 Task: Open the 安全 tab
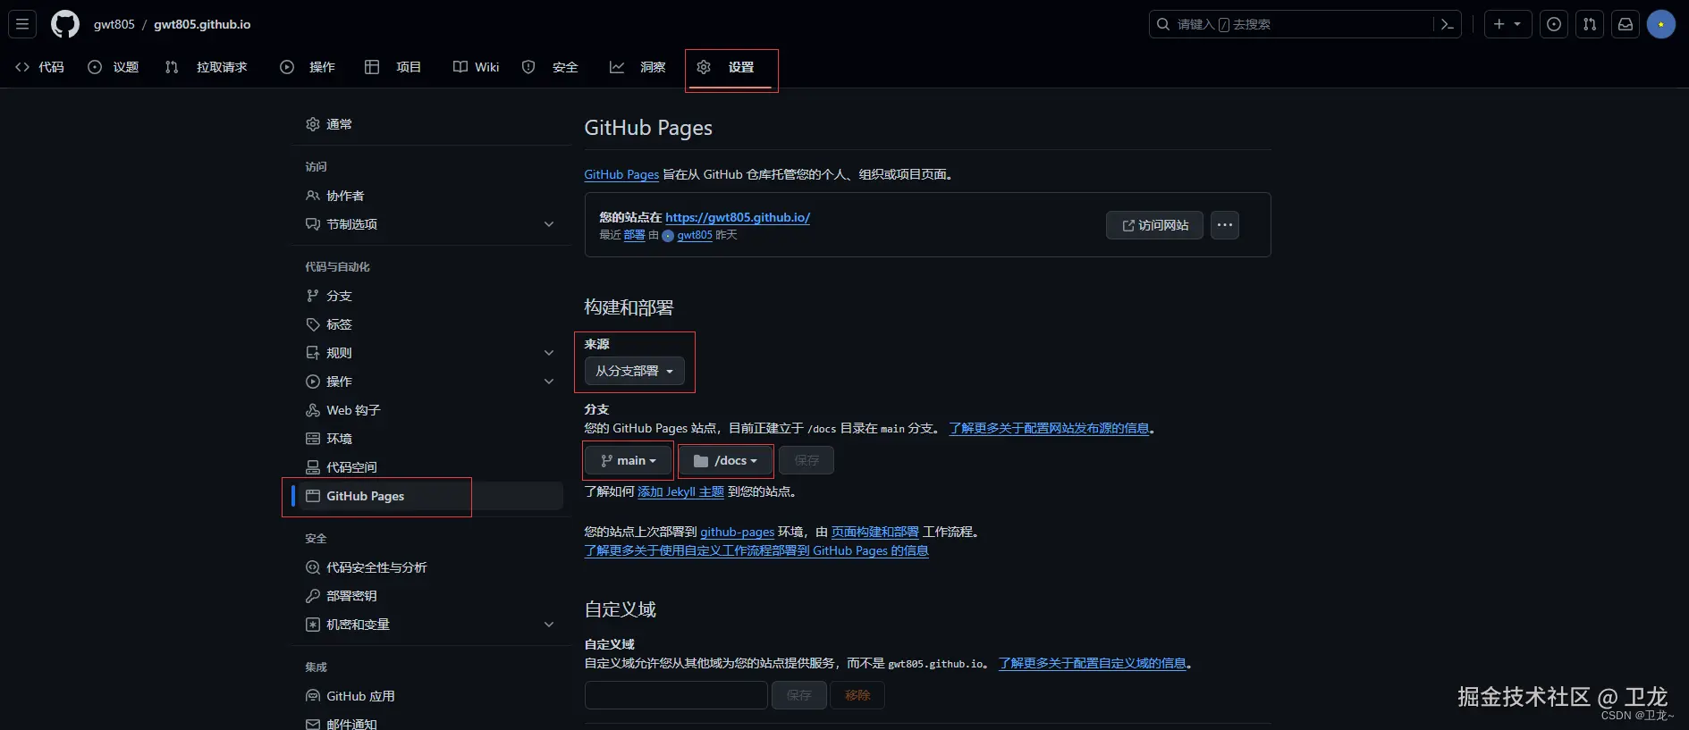point(551,67)
